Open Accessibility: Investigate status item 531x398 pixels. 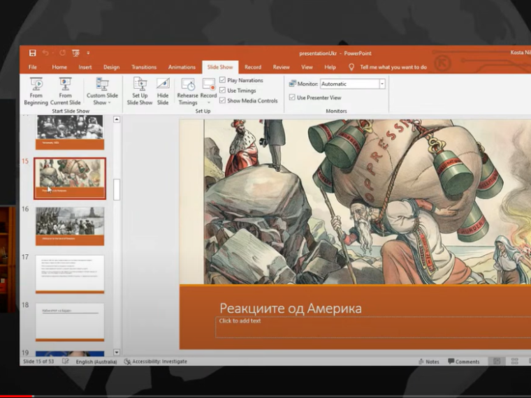[155, 362]
